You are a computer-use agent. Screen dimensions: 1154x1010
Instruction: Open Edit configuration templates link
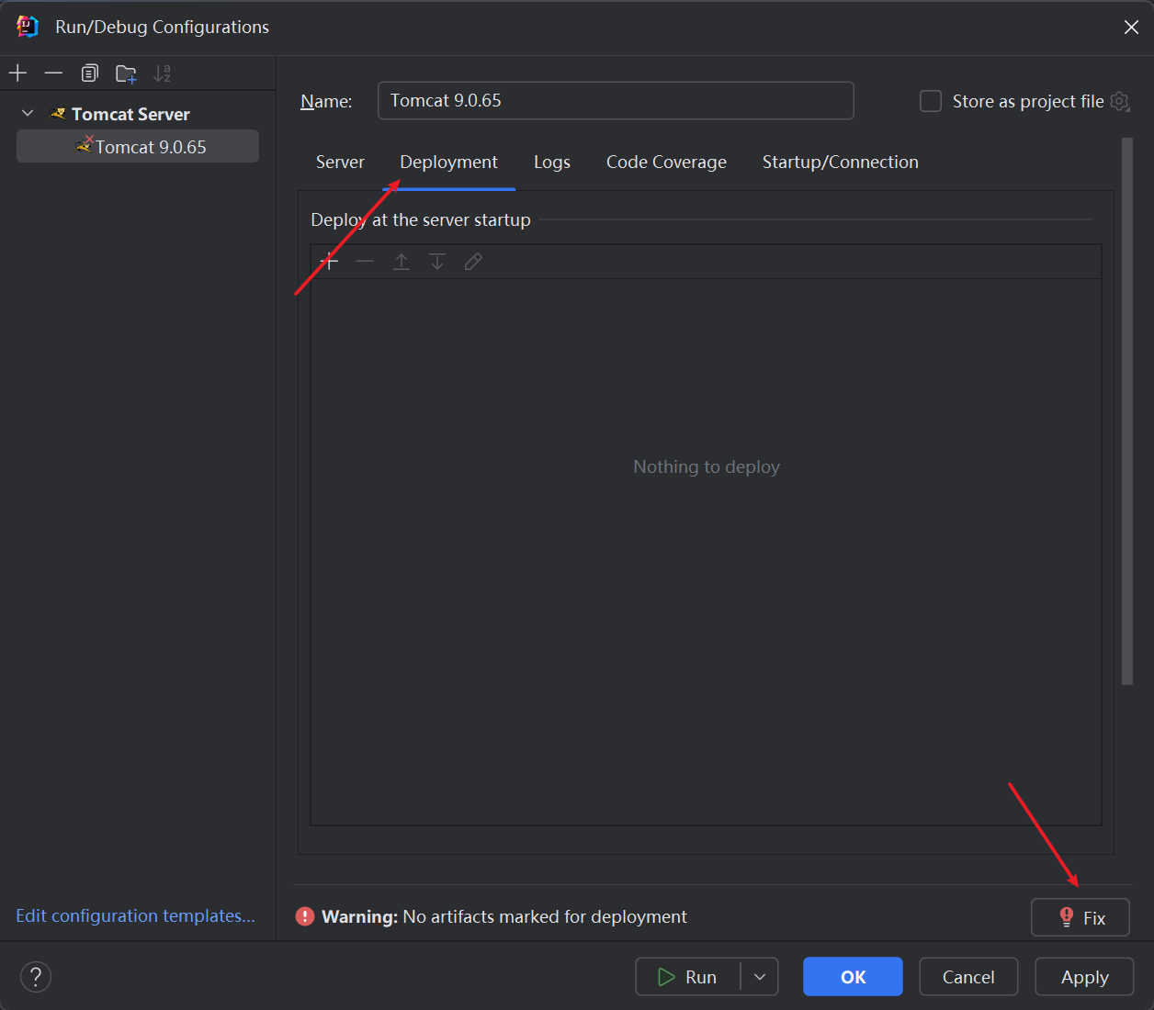point(135,915)
